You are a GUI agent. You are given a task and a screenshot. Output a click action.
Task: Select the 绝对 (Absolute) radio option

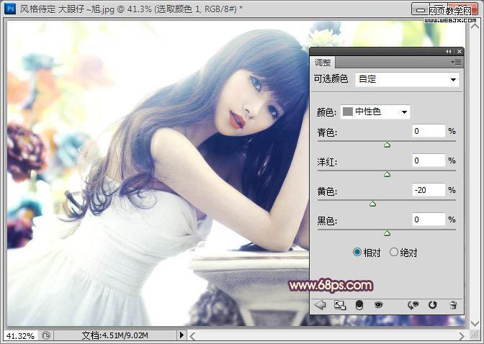click(394, 253)
